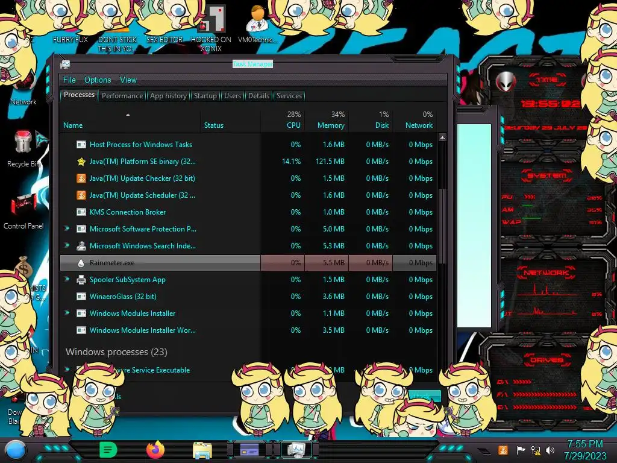The height and width of the screenshot is (463, 617).
Task: Sort by the Network column header
Action: tap(415, 121)
